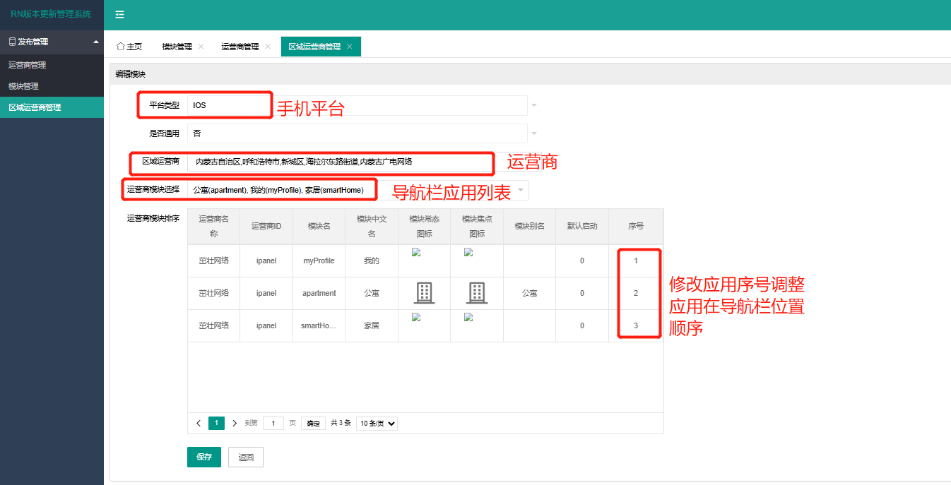
Task: Open the 是否通用 dropdown
Action: [357, 133]
